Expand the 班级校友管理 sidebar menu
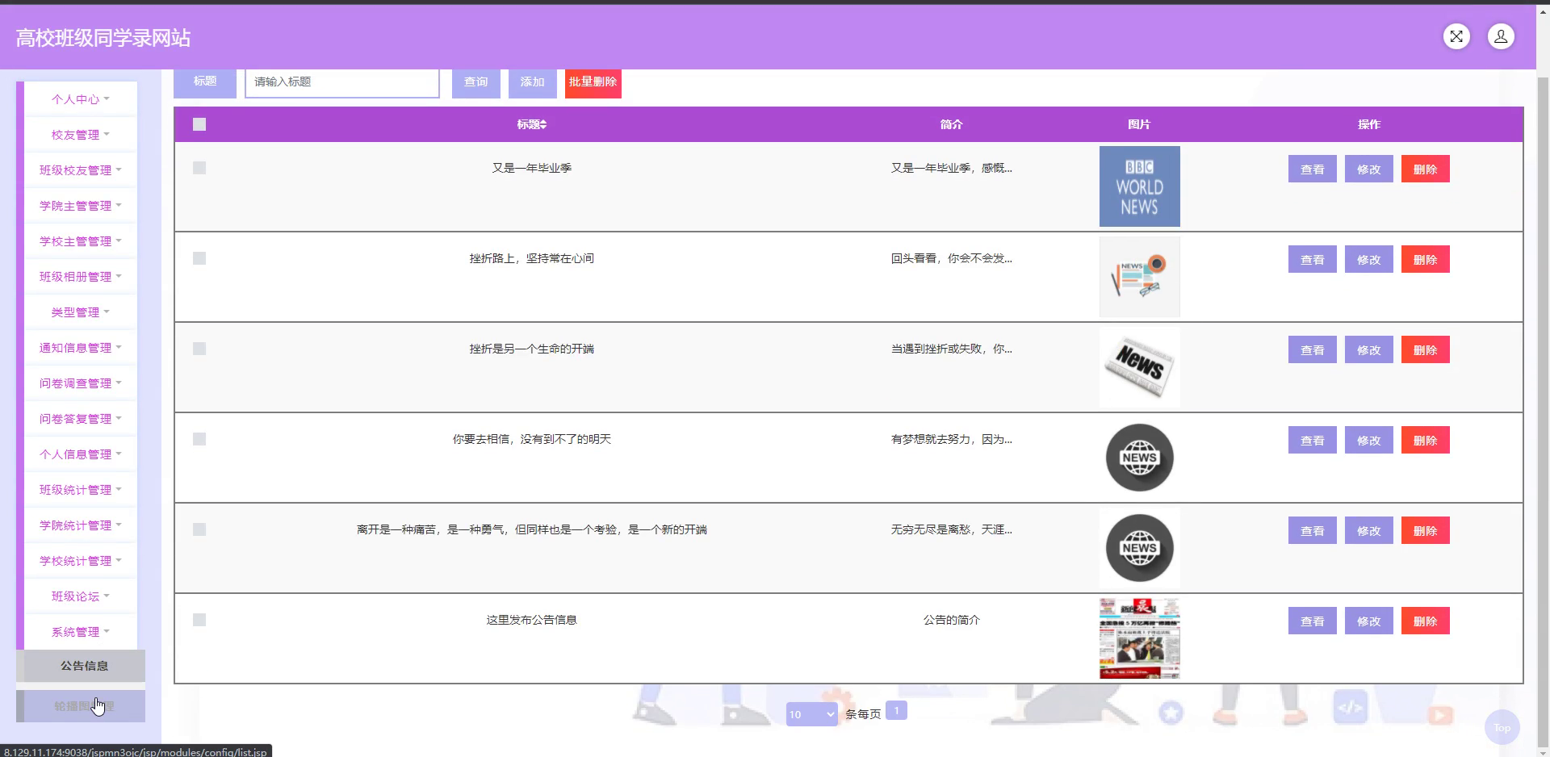The height and width of the screenshot is (757, 1550). tap(81, 170)
